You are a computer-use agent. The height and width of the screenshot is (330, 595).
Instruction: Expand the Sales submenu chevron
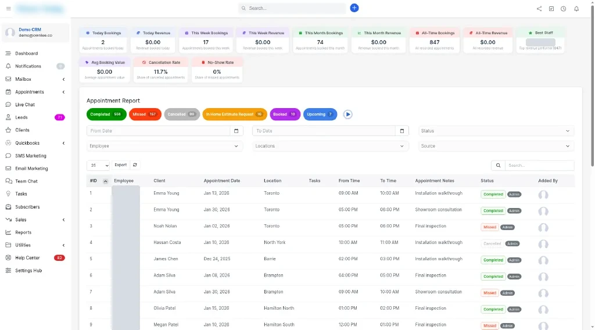pos(63,220)
